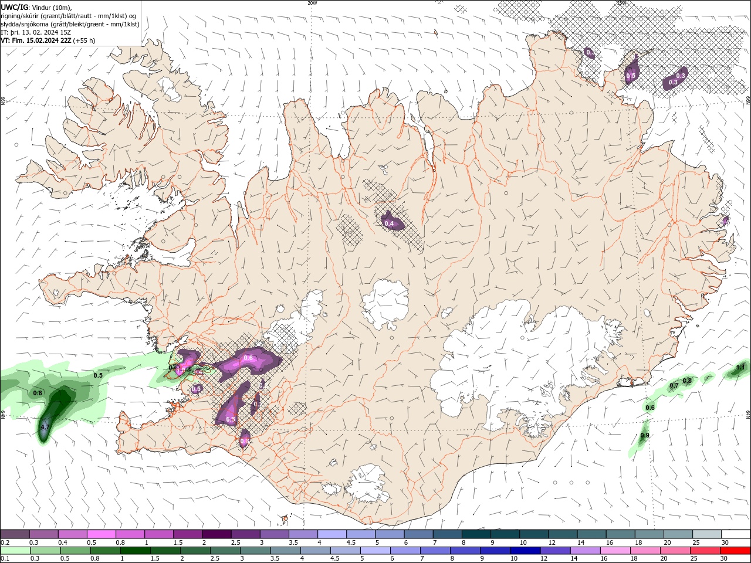The width and height of the screenshot is (751, 563).
Task: Select the dark teal 8–9 snow swatch
Action: click(476, 534)
